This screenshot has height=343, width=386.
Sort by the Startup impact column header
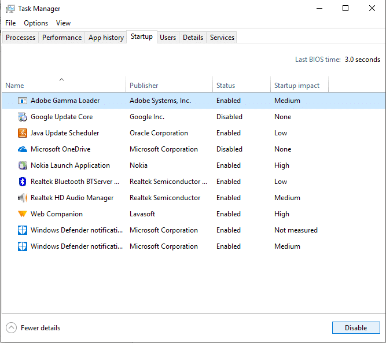pyautogui.click(x=300, y=84)
